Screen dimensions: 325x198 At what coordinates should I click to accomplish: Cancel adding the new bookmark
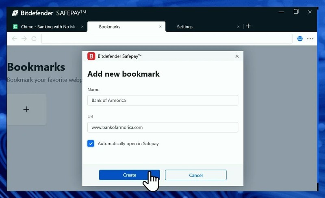[196, 175]
